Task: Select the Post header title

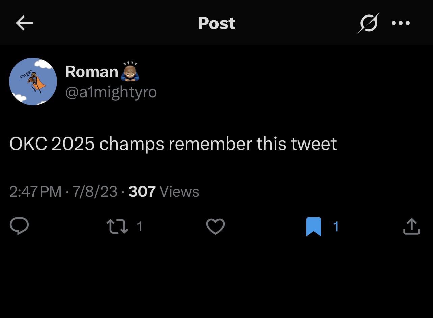Action: [216, 23]
